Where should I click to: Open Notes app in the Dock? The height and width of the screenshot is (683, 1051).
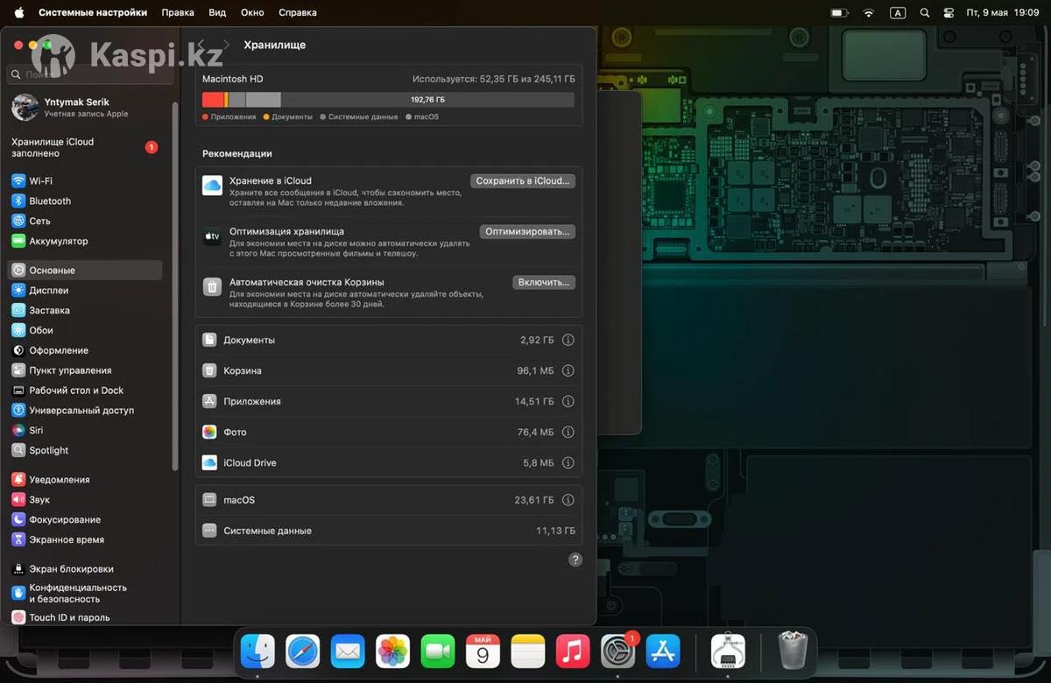point(528,651)
